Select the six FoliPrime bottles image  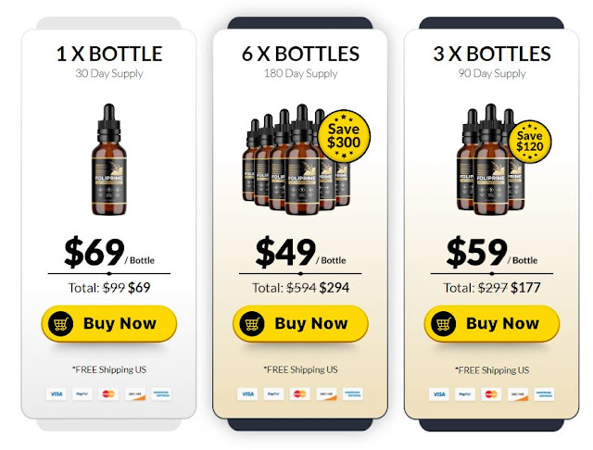tap(296, 159)
